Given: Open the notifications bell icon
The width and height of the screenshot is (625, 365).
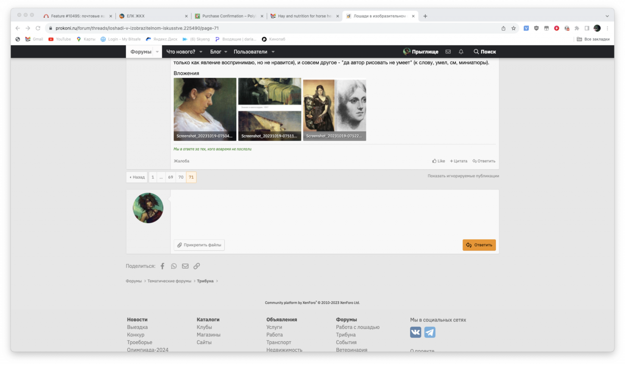Looking at the screenshot, I should tap(461, 52).
